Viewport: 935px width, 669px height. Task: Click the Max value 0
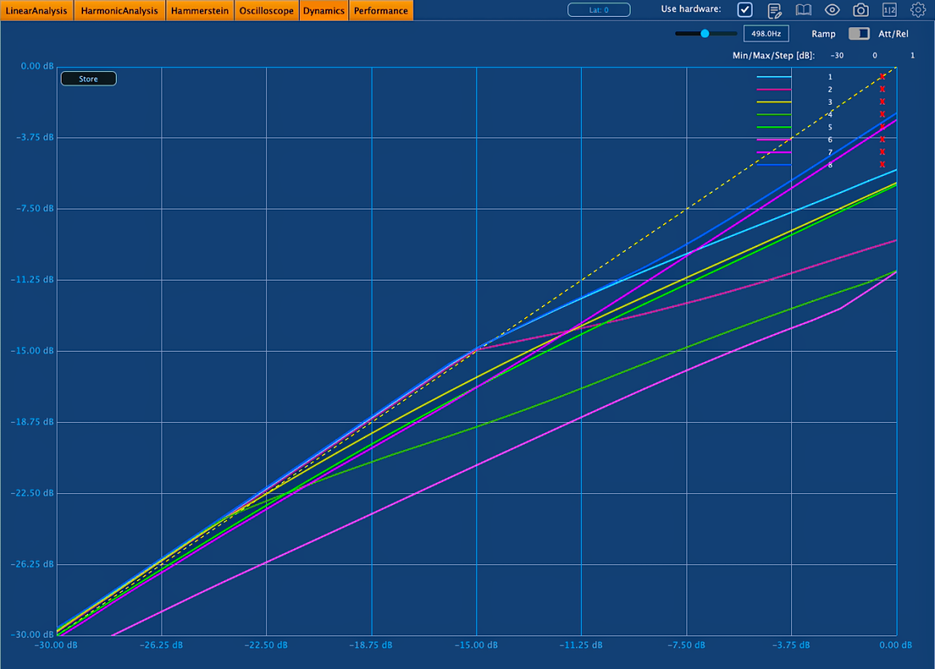(x=875, y=55)
